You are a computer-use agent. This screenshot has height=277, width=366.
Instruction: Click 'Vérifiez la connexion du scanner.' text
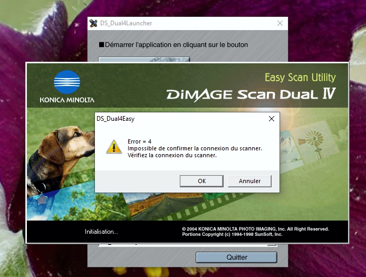172,155
